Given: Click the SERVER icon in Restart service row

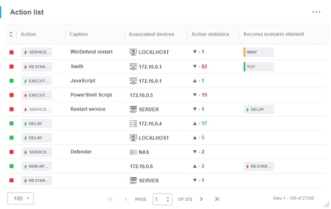Looking at the screenshot, I should [133, 109].
